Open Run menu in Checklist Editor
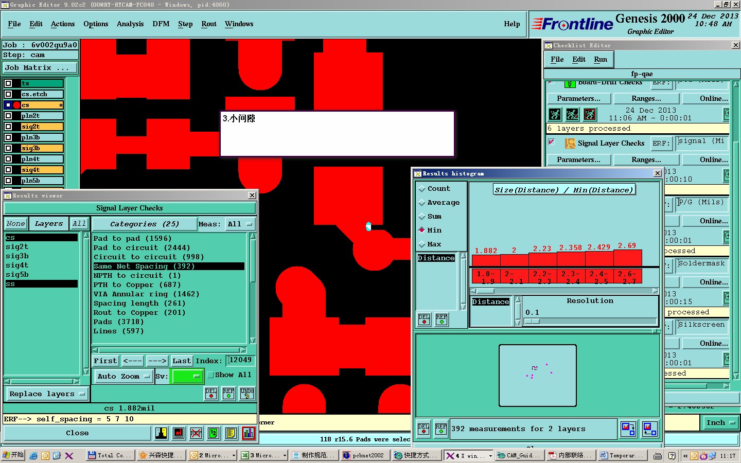The width and height of the screenshot is (741, 463). coord(601,60)
